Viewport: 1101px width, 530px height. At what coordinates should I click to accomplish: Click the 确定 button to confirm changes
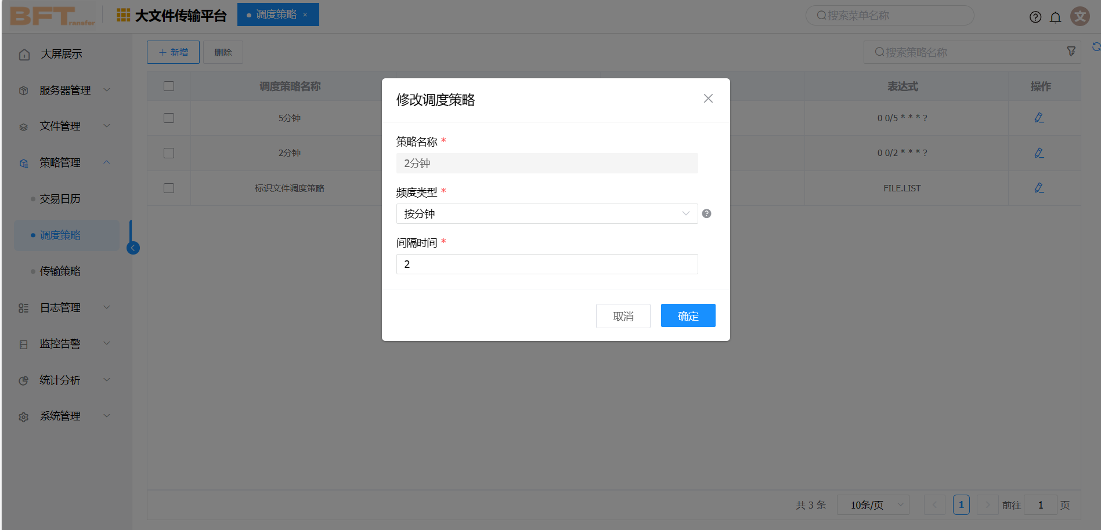click(x=688, y=315)
